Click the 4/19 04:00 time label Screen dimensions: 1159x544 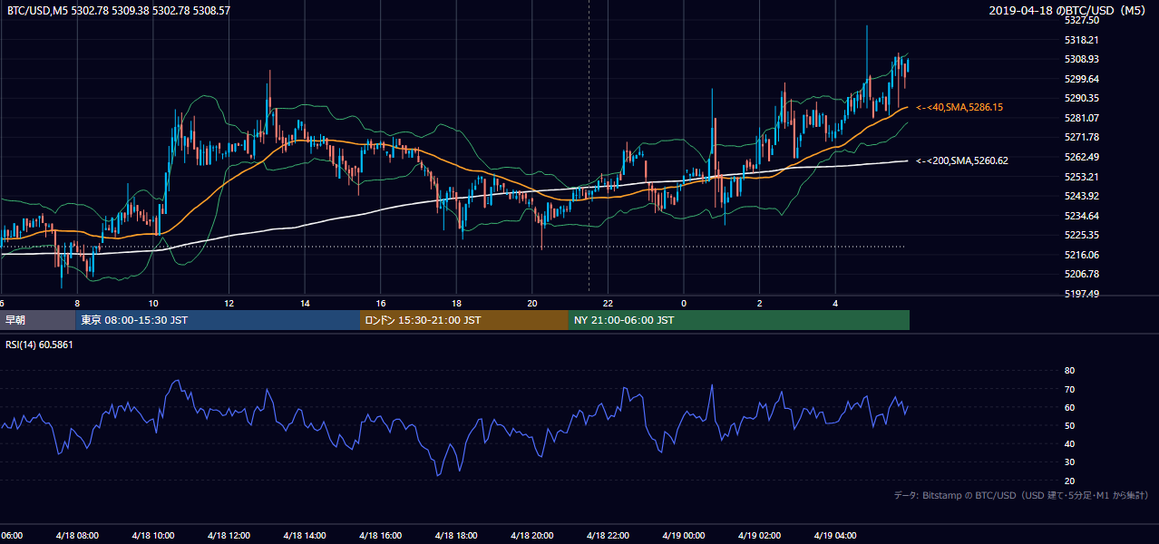(x=835, y=536)
